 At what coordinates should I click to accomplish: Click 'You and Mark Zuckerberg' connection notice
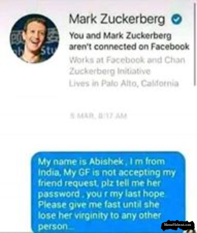[x=120, y=36]
